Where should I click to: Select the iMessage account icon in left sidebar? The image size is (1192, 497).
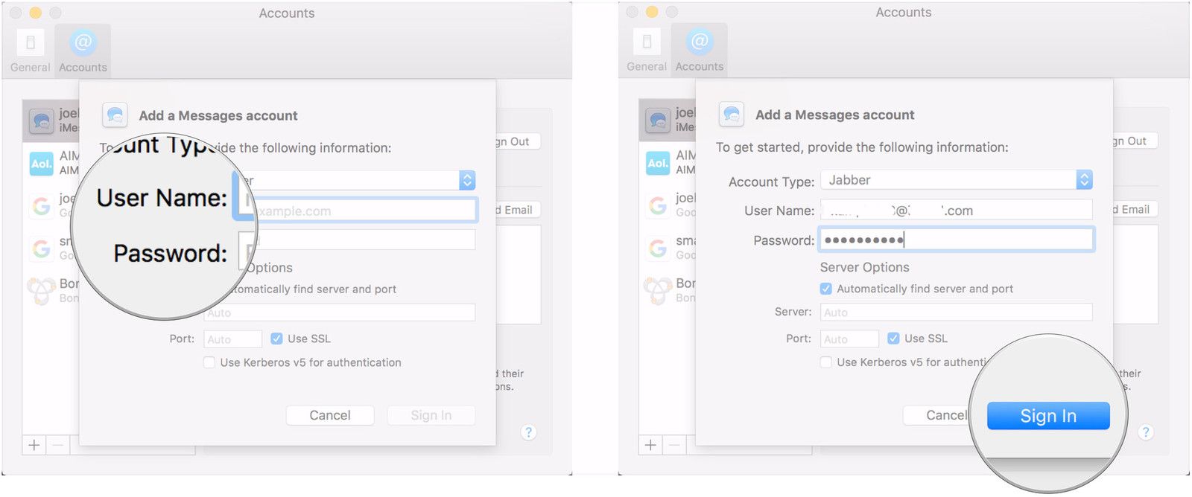coord(42,120)
